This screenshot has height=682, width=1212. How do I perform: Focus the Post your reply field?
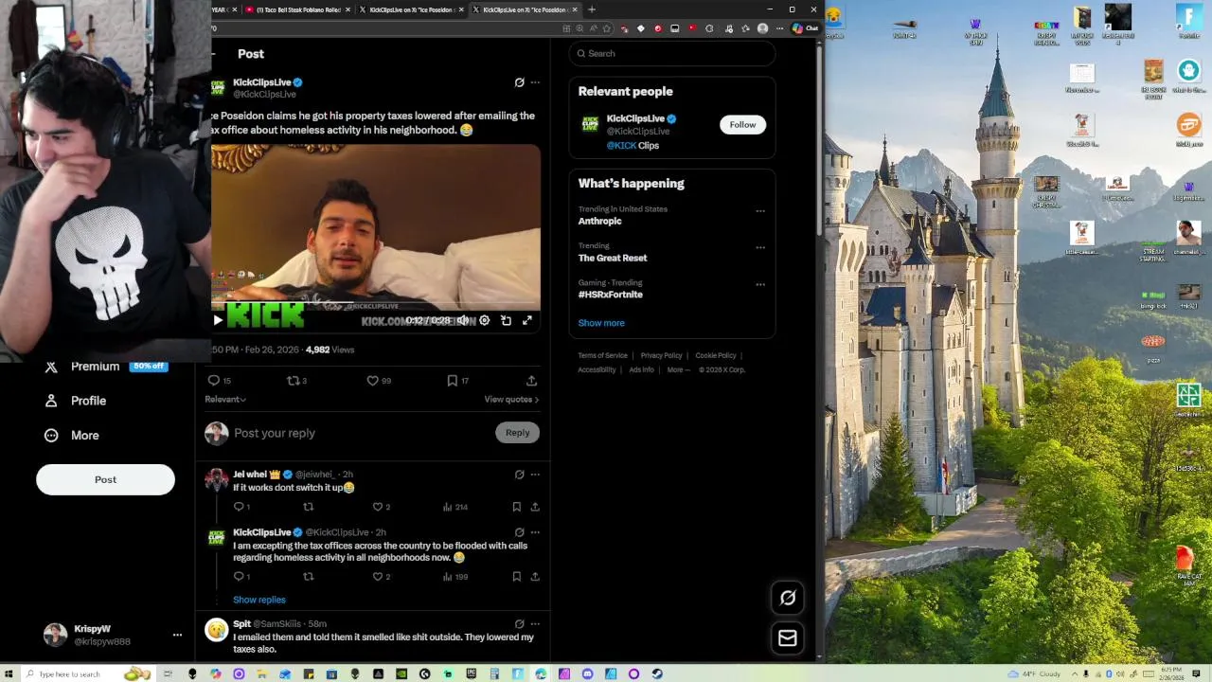click(x=362, y=433)
